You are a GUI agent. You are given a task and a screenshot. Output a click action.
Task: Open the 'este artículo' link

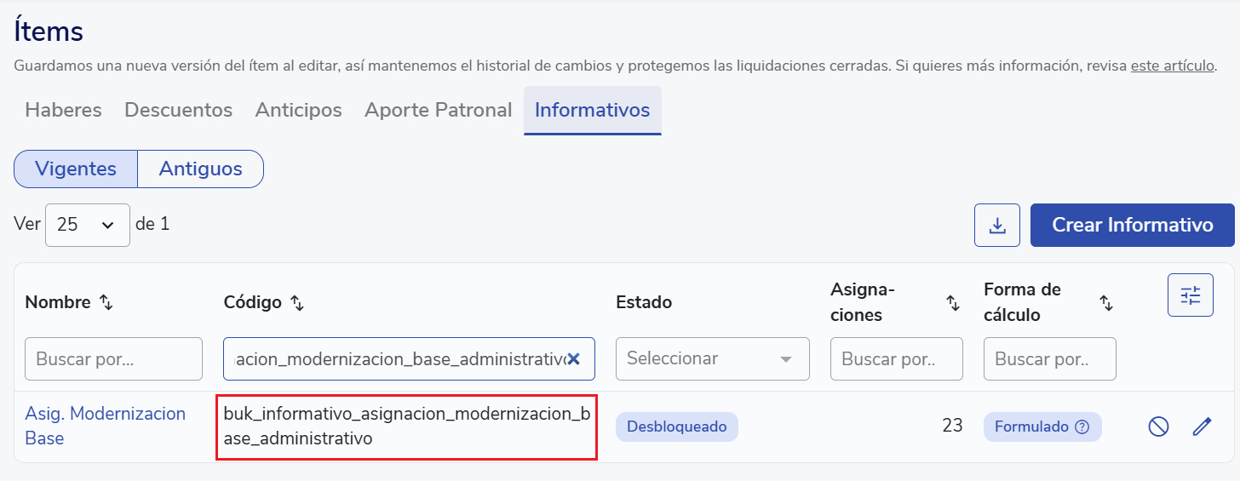(1172, 66)
